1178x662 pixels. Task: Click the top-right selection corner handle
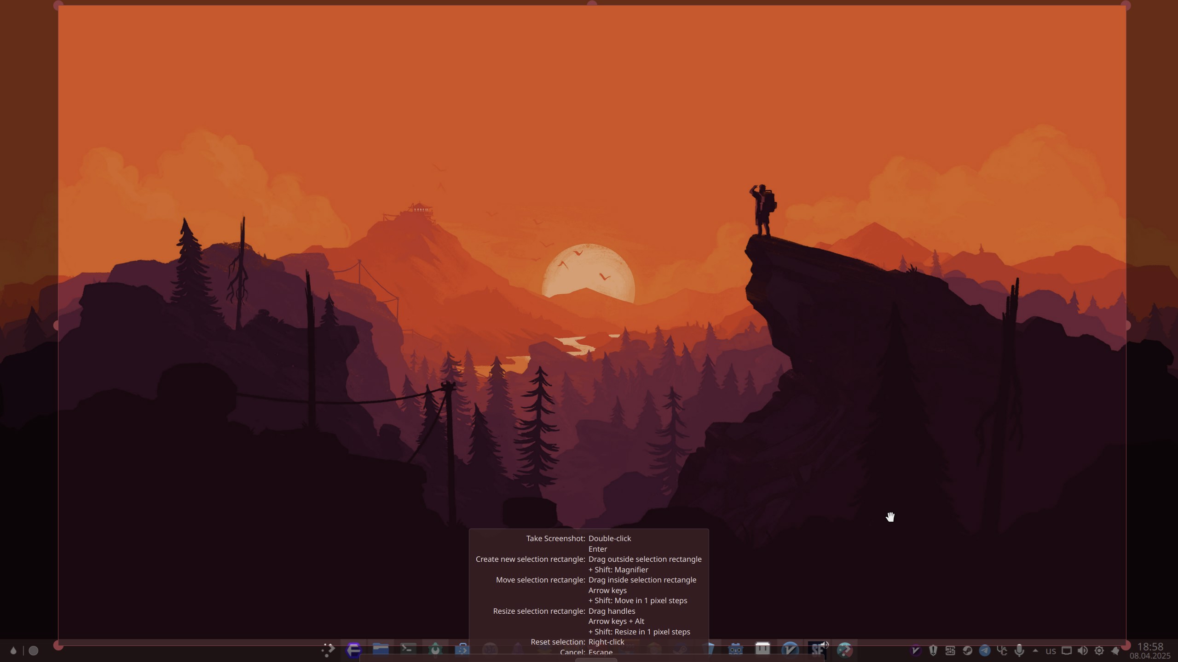(x=1126, y=6)
